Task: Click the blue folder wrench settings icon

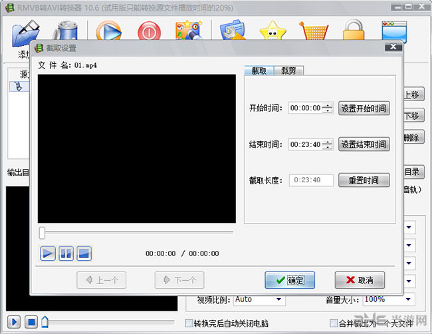Action: tap(233, 31)
